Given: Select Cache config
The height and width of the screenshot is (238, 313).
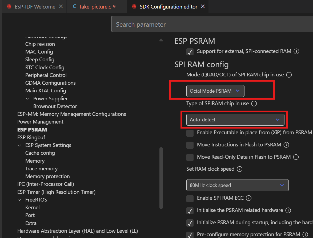Looking at the screenshot, I should tap(40, 153).
